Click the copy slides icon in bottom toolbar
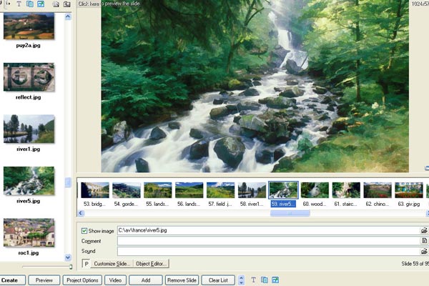 (265, 280)
